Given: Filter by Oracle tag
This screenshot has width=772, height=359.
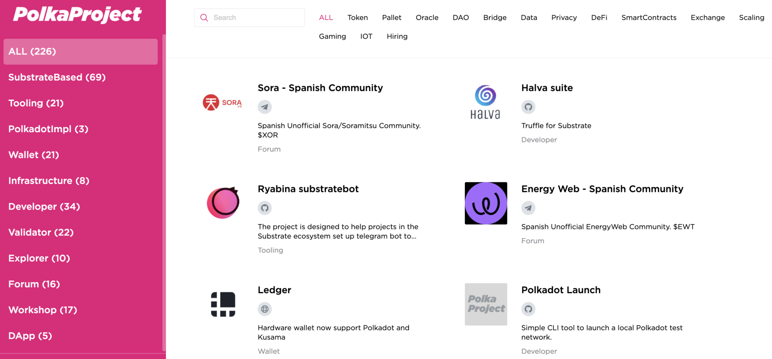Looking at the screenshot, I should (427, 18).
